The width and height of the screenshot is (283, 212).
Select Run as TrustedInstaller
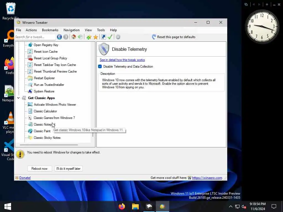(x=49, y=85)
